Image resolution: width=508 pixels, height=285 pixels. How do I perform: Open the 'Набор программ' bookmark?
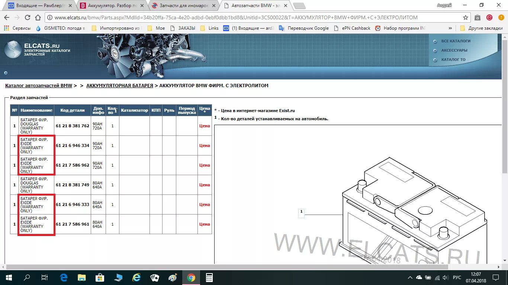coord(400,28)
